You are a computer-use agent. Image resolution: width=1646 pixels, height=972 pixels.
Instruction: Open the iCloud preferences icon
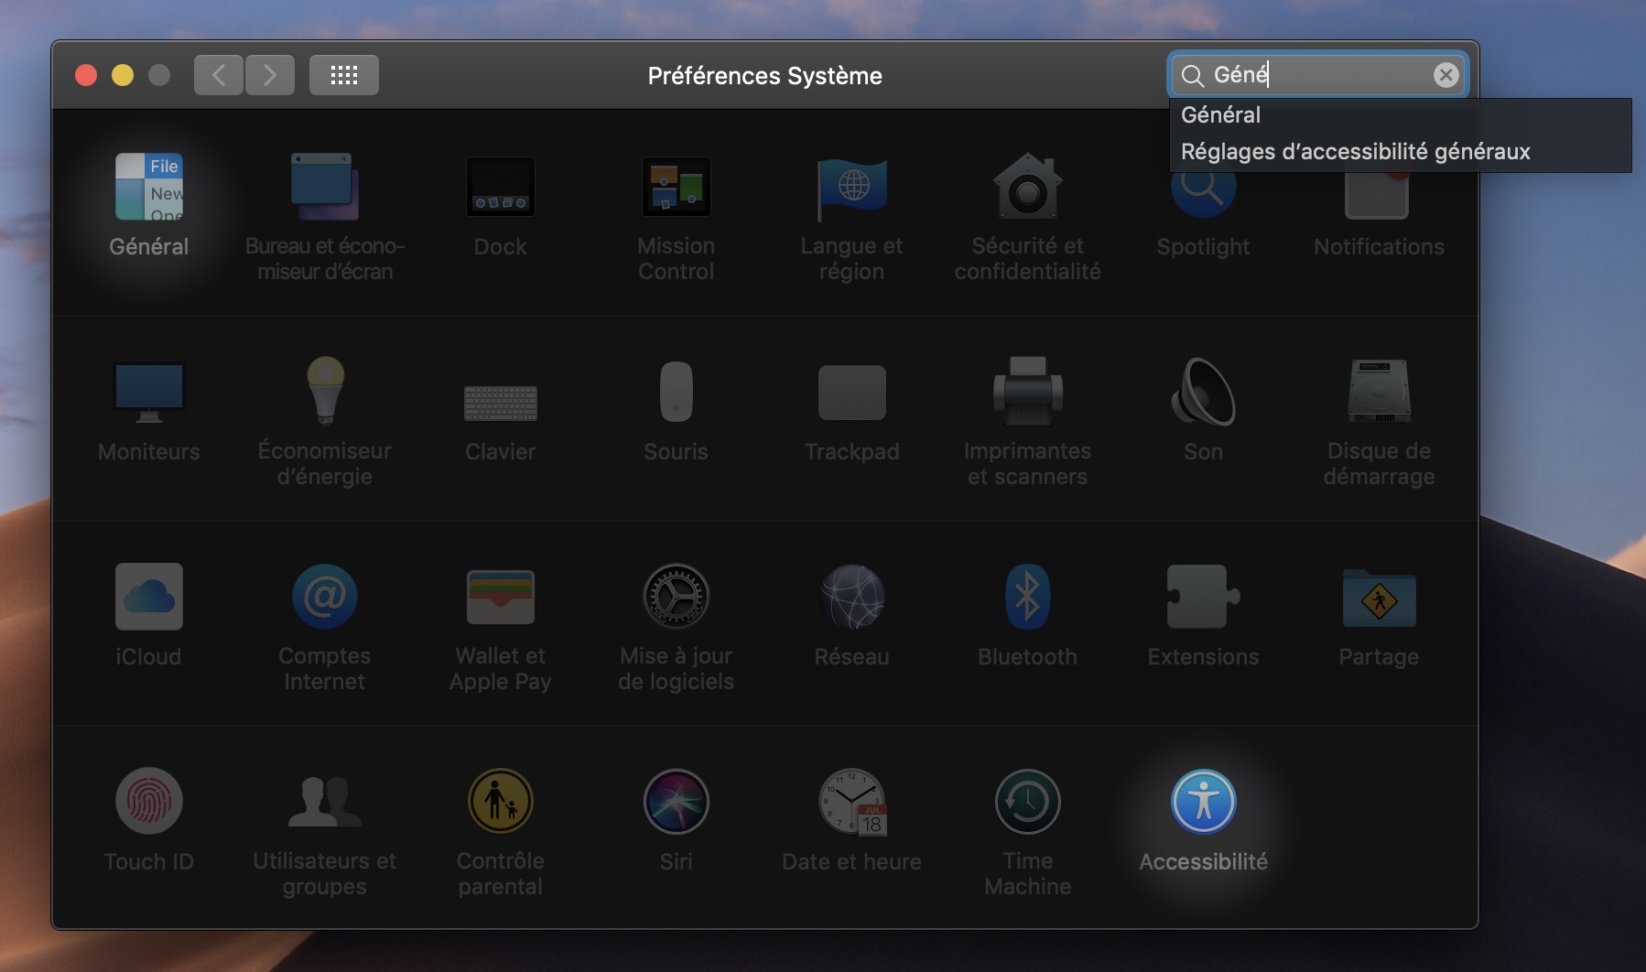pos(148,598)
